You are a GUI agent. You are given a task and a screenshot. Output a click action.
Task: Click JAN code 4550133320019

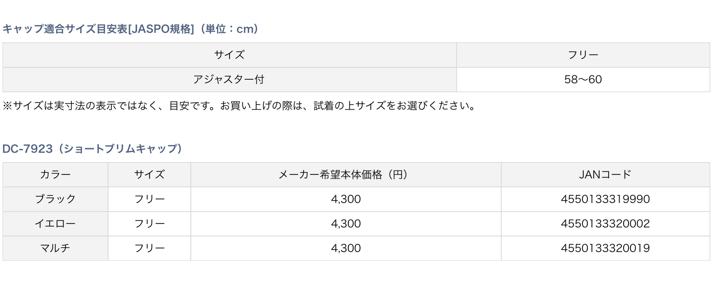605,248
